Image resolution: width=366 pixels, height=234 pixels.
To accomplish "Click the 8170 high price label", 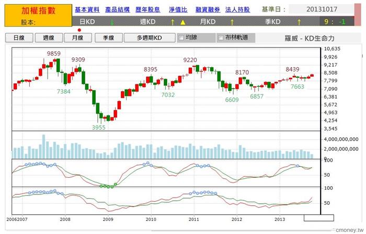I will tap(242, 72).
